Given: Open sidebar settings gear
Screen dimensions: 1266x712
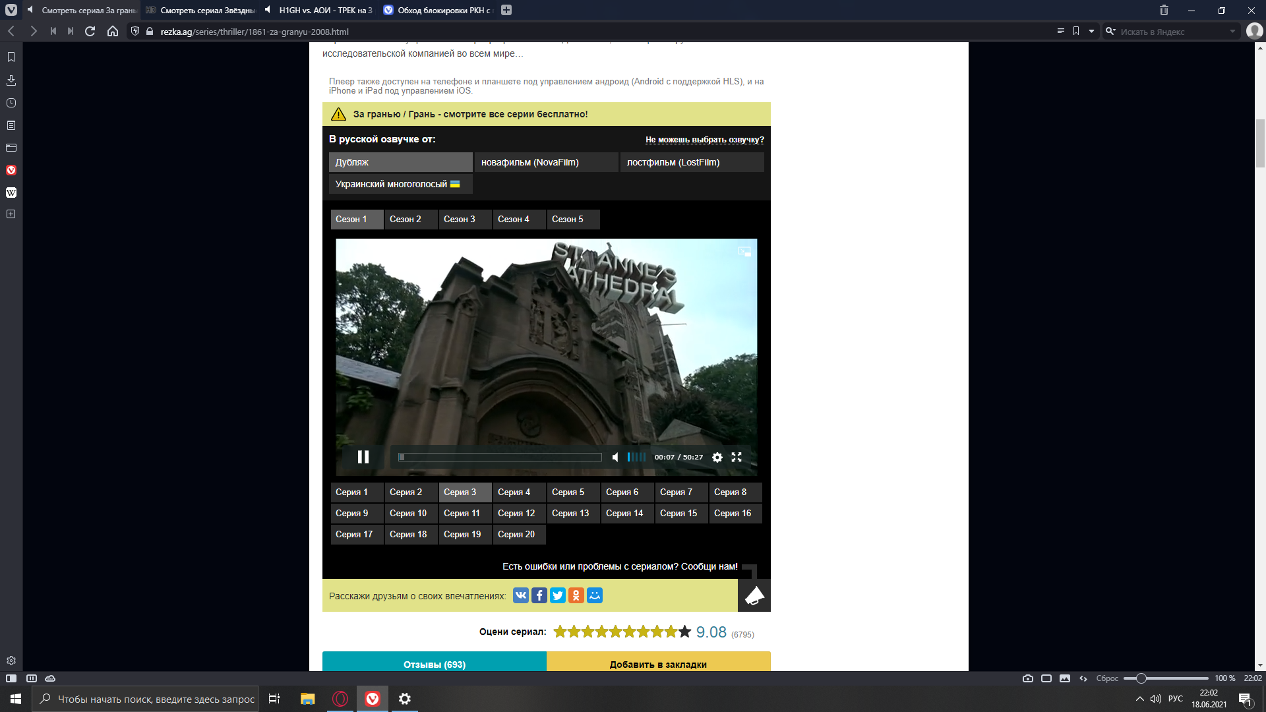Looking at the screenshot, I should 11,661.
